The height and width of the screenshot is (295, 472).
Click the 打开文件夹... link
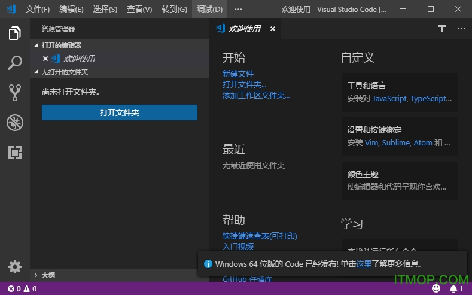(244, 84)
